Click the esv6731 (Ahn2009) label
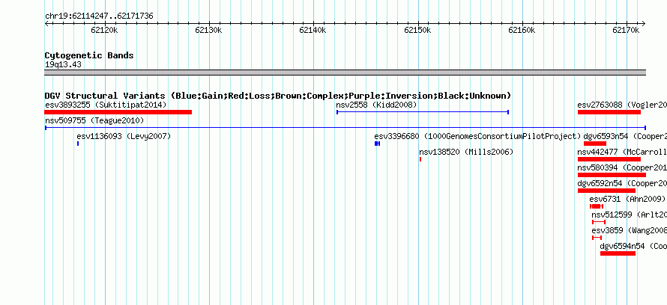 tap(627, 199)
